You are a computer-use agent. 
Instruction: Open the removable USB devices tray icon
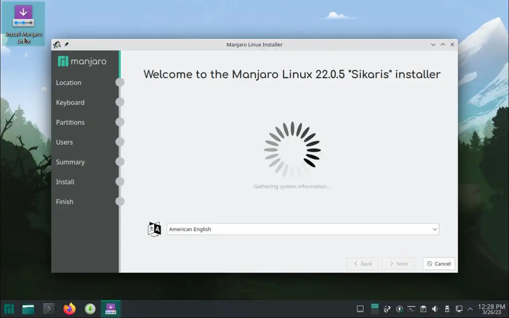pyautogui.click(x=447, y=309)
